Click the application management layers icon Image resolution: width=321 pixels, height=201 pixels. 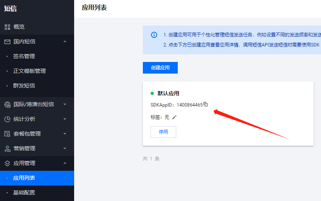coord(7,163)
